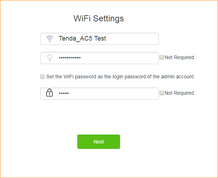Click the masked dots of the login password

(x=63, y=93)
